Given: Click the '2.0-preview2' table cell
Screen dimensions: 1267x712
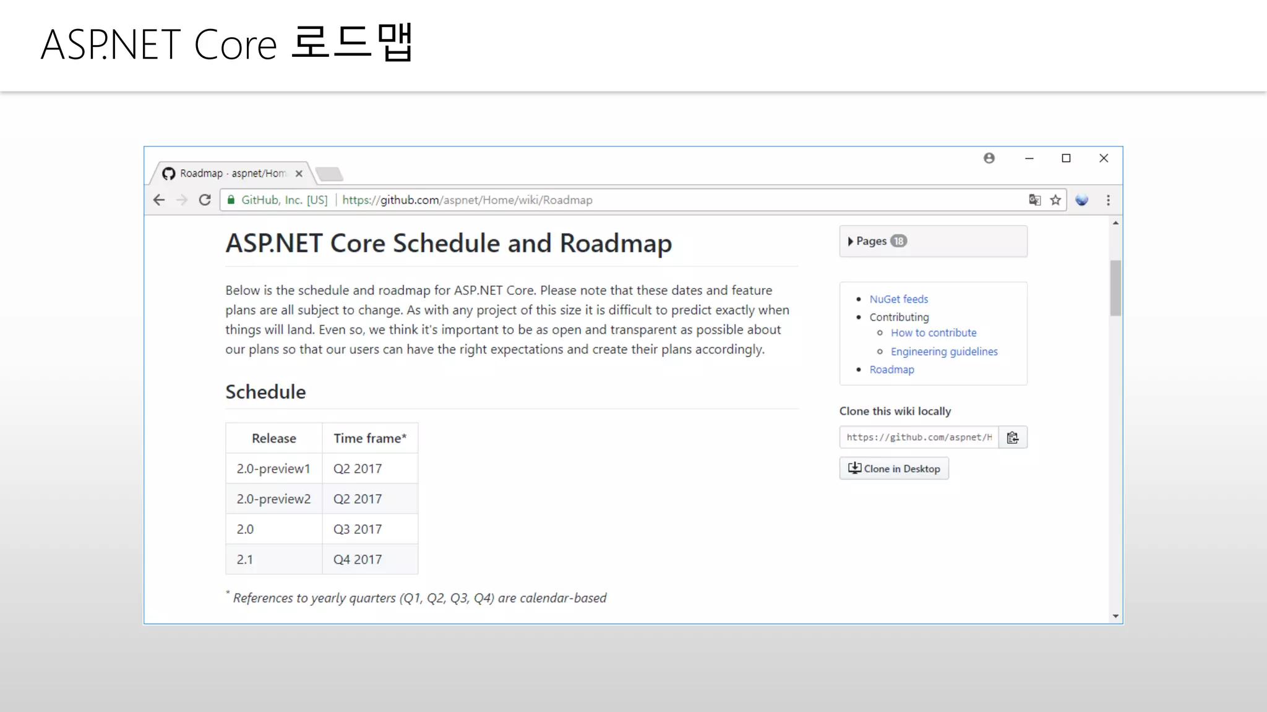Looking at the screenshot, I should click(x=273, y=499).
